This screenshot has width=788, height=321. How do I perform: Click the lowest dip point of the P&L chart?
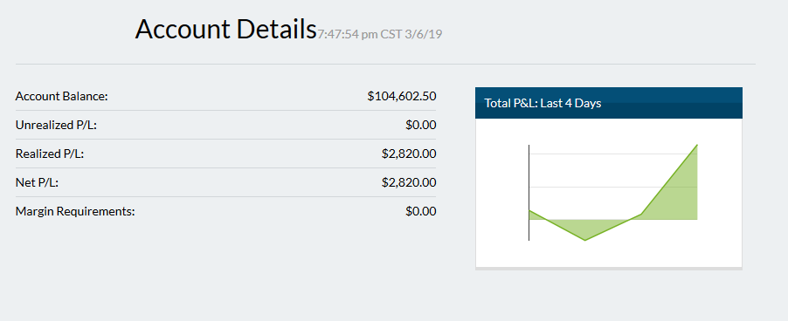pyautogui.click(x=585, y=240)
